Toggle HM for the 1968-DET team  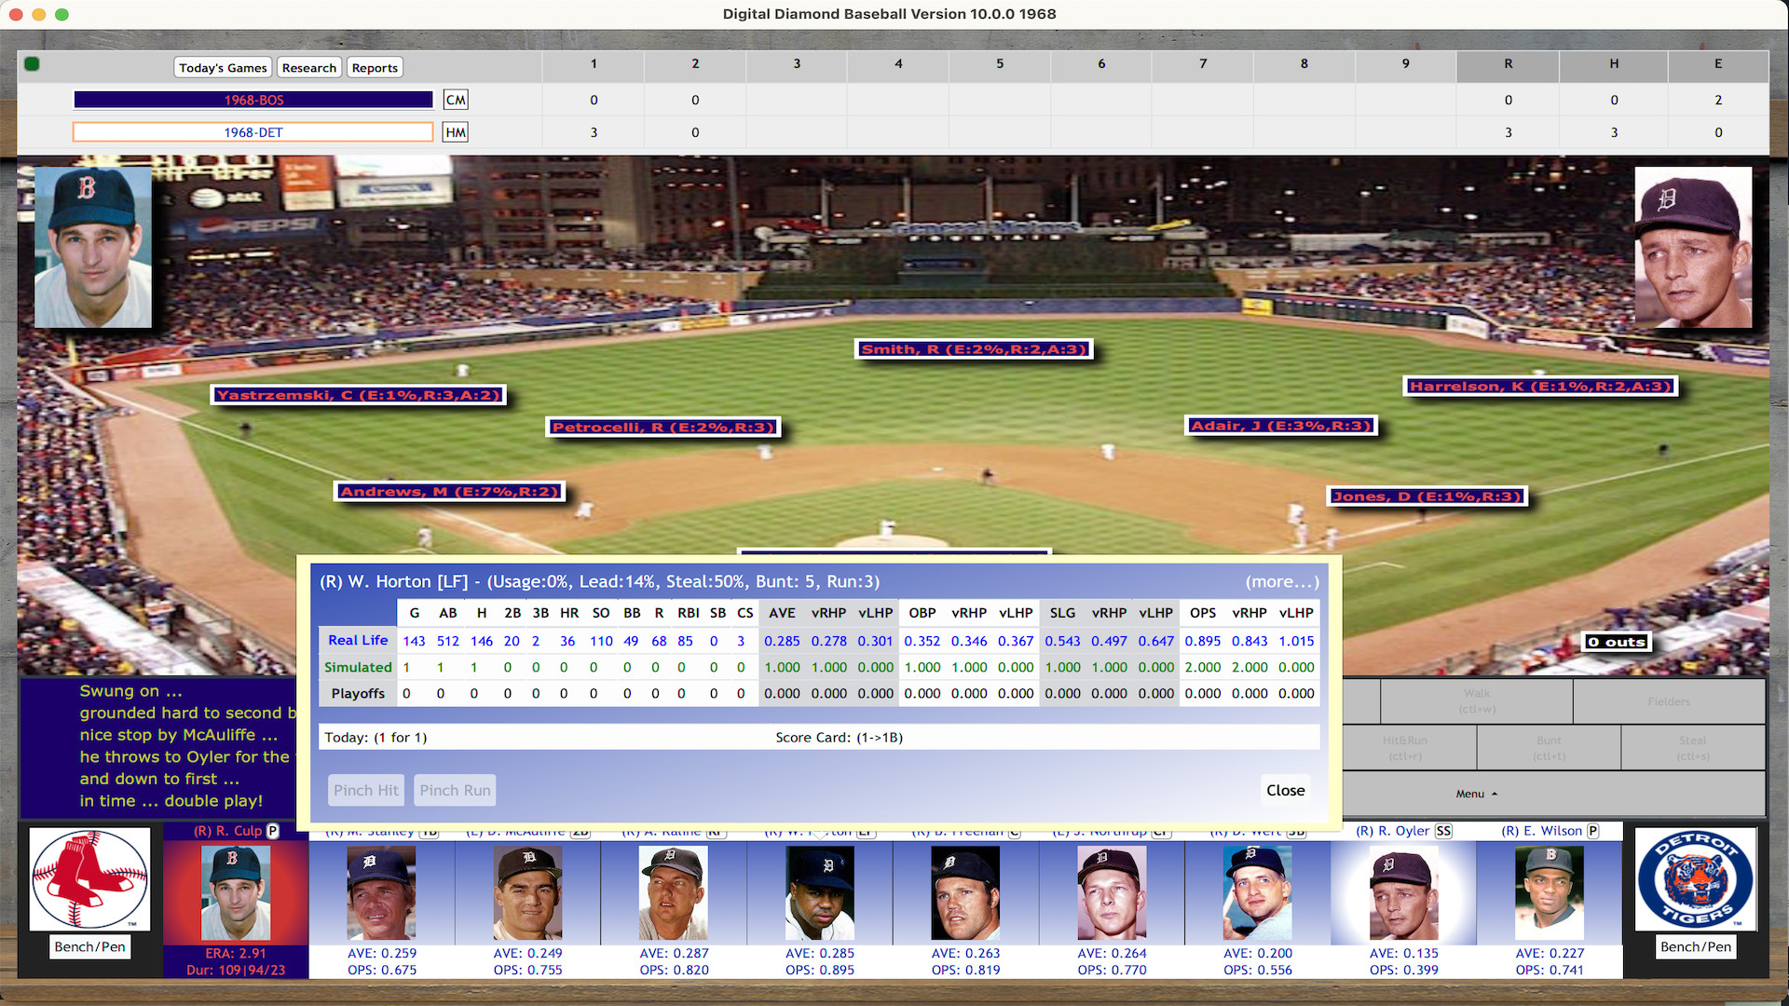pos(455,132)
